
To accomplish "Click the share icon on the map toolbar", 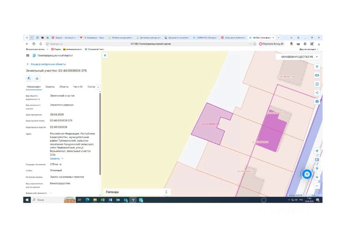I will pyautogui.click(x=317, y=93).
